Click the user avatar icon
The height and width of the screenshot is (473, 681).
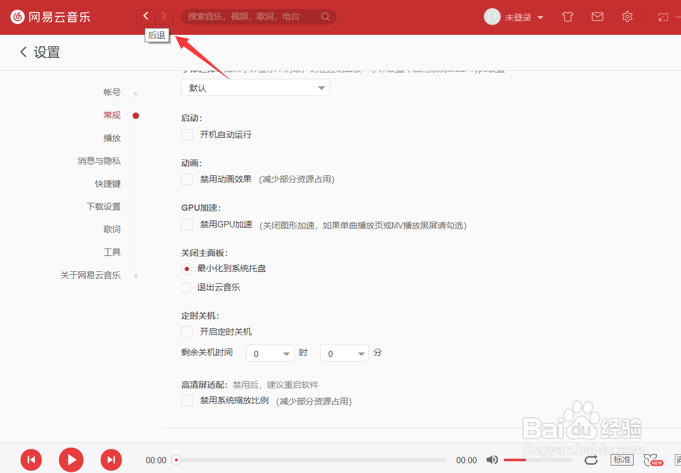(492, 17)
